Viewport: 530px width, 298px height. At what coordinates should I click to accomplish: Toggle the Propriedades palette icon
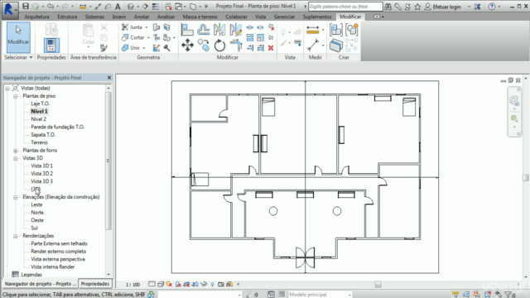coord(51,46)
